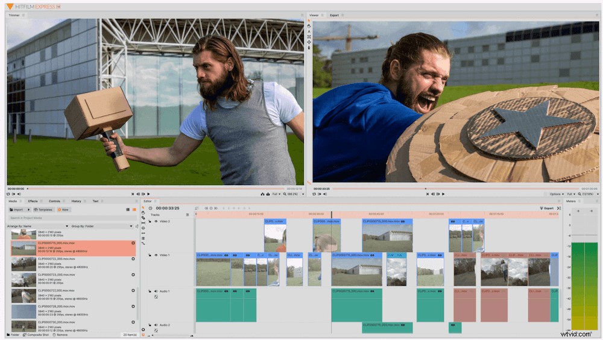603x340 pixels.
Task: Select the arrow Selection tool in editor
Action: click(x=143, y=208)
